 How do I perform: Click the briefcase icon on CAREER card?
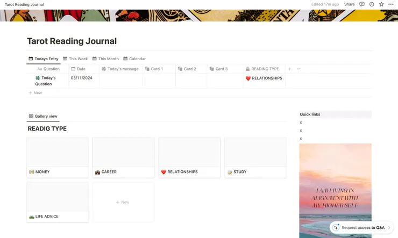click(x=97, y=172)
